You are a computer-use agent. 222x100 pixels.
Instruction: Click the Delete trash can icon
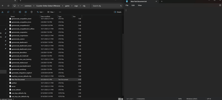[32, 12]
